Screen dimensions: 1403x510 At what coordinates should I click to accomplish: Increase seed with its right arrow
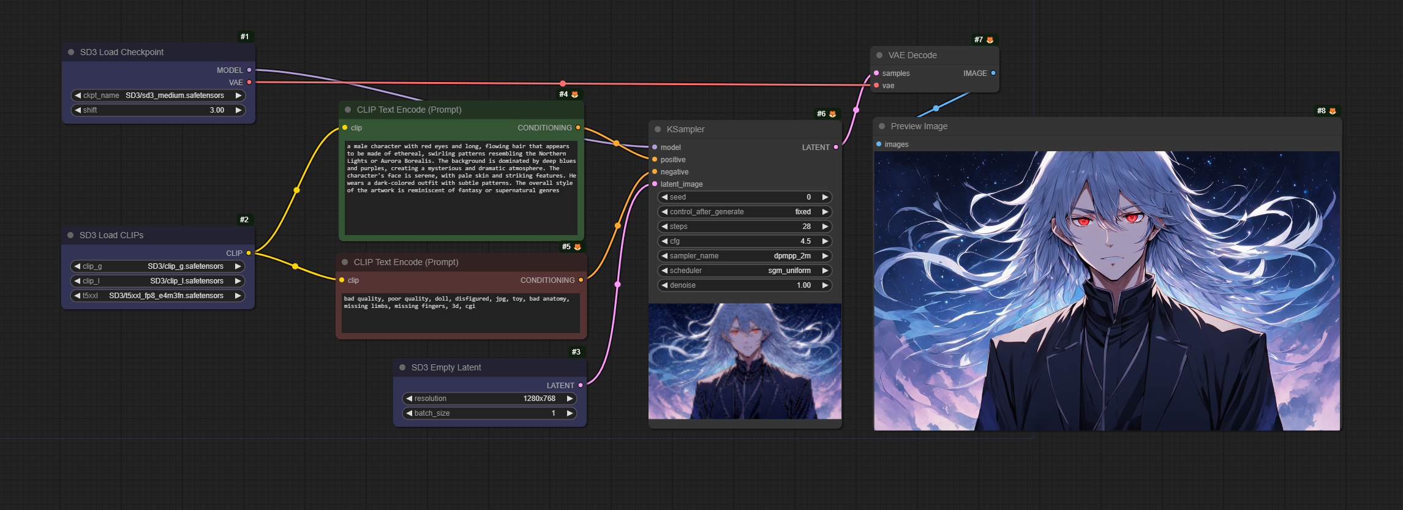(x=825, y=197)
